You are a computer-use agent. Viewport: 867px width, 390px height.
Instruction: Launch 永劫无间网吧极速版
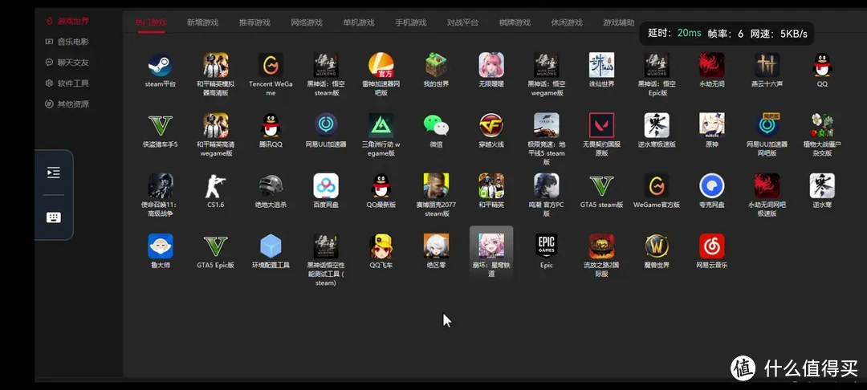coord(767,185)
